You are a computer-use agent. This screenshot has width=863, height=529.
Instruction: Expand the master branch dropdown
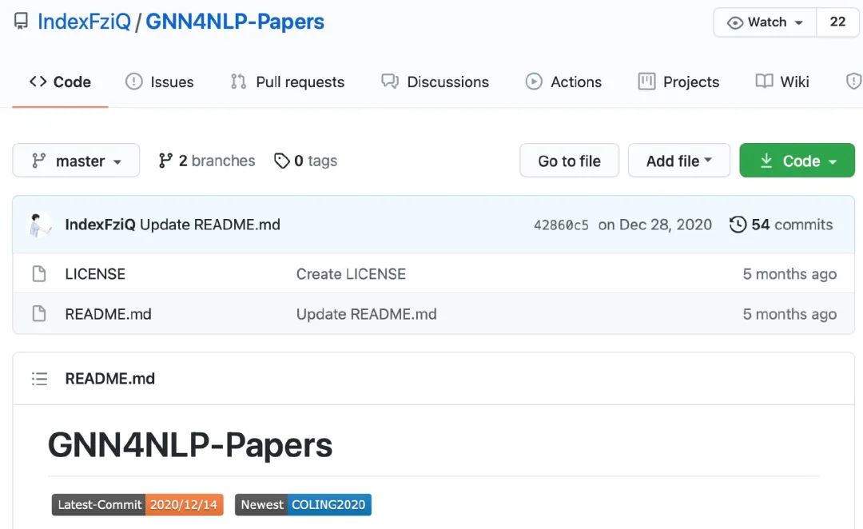coord(76,161)
